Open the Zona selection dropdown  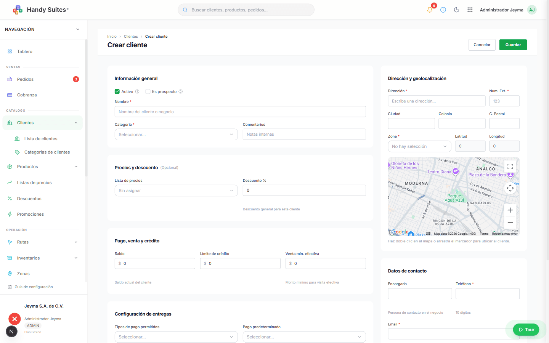419,146
